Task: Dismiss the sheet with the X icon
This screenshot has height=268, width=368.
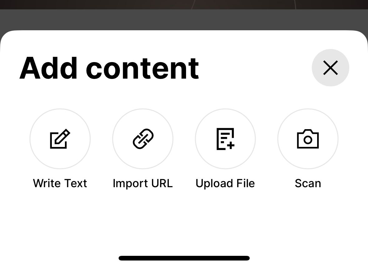Action: (331, 68)
